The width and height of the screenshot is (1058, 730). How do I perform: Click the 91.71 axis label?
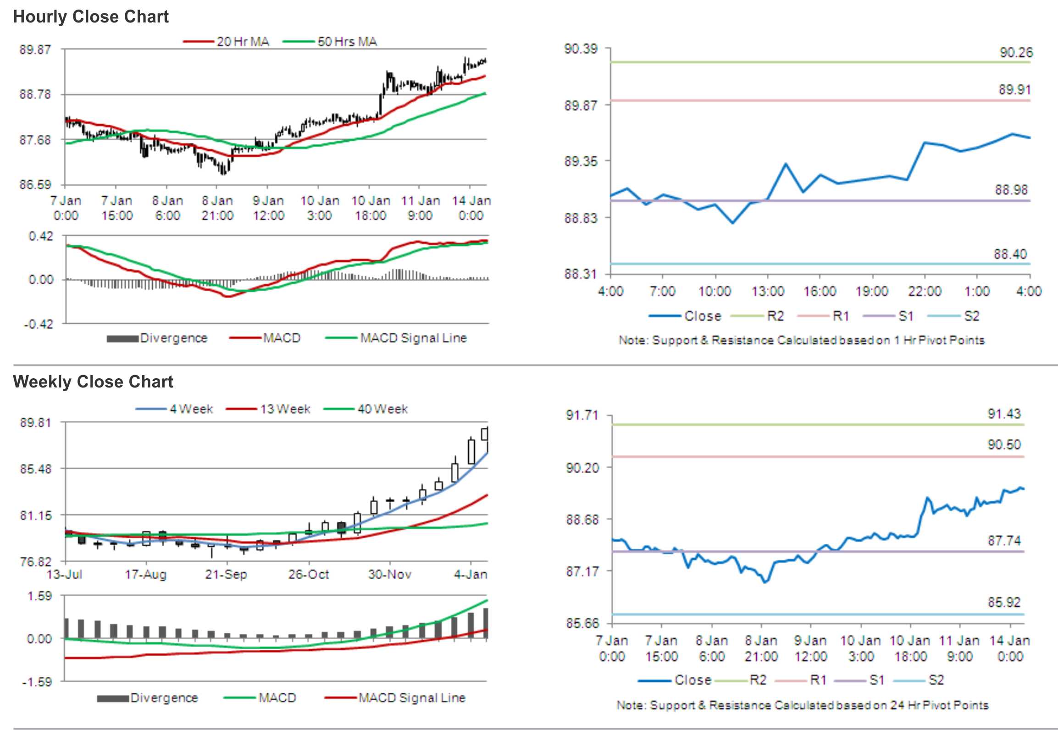click(582, 415)
